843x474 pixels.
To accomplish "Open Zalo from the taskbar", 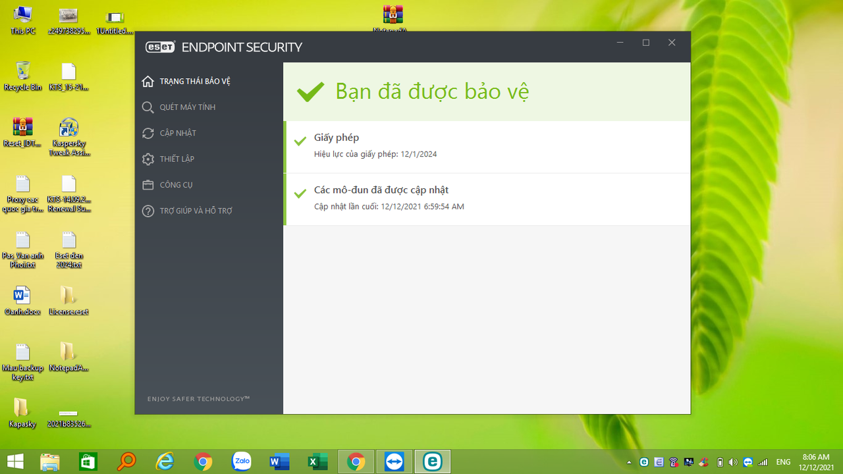I will coord(242,461).
